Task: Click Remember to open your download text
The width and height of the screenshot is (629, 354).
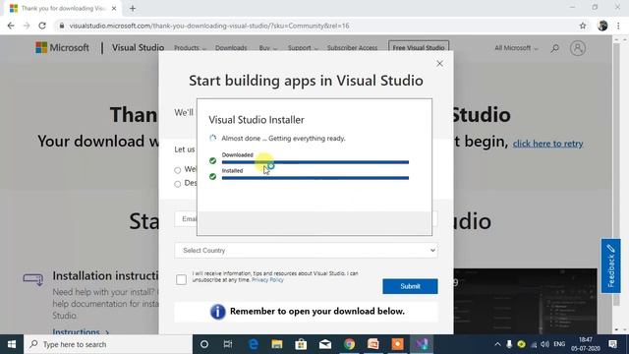Action: point(316,311)
